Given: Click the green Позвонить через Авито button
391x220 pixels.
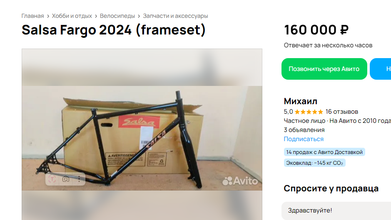Looking at the screenshot, I should (324, 69).
